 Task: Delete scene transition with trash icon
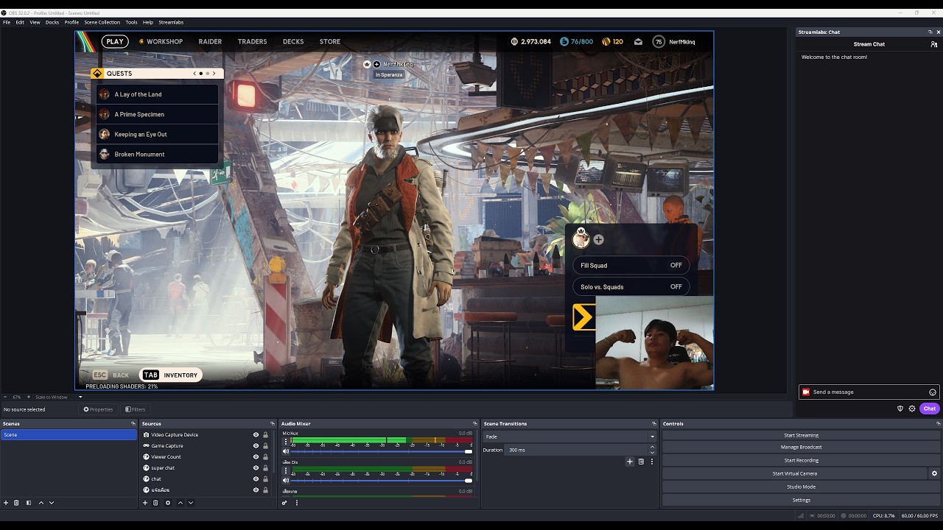641,462
